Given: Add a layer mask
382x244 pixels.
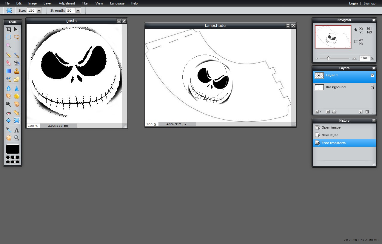Looking at the screenshot, I should [x=328, y=112].
